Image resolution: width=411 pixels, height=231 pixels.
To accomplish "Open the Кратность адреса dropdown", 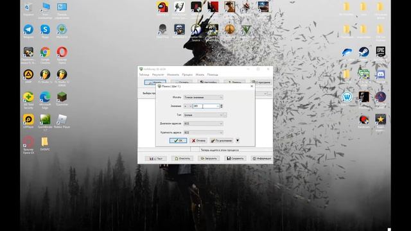I will [x=204, y=133].
